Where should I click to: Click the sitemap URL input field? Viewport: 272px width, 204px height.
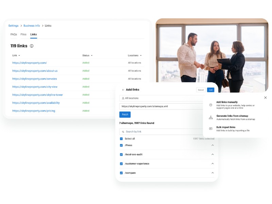tap(160, 106)
